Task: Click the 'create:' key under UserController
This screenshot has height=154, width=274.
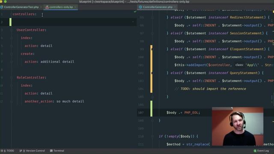Action: 27,54
